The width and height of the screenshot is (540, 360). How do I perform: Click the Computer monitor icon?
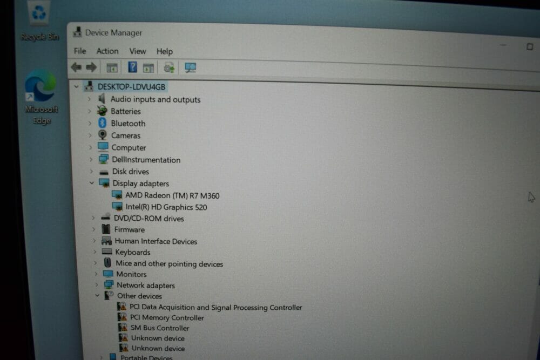coord(103,147)
